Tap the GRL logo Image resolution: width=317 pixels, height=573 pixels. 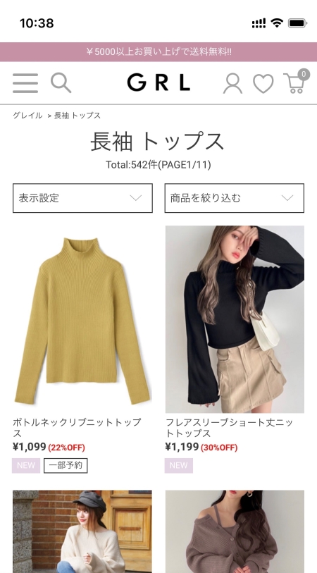pyautogui.click(x=158, y=82)
